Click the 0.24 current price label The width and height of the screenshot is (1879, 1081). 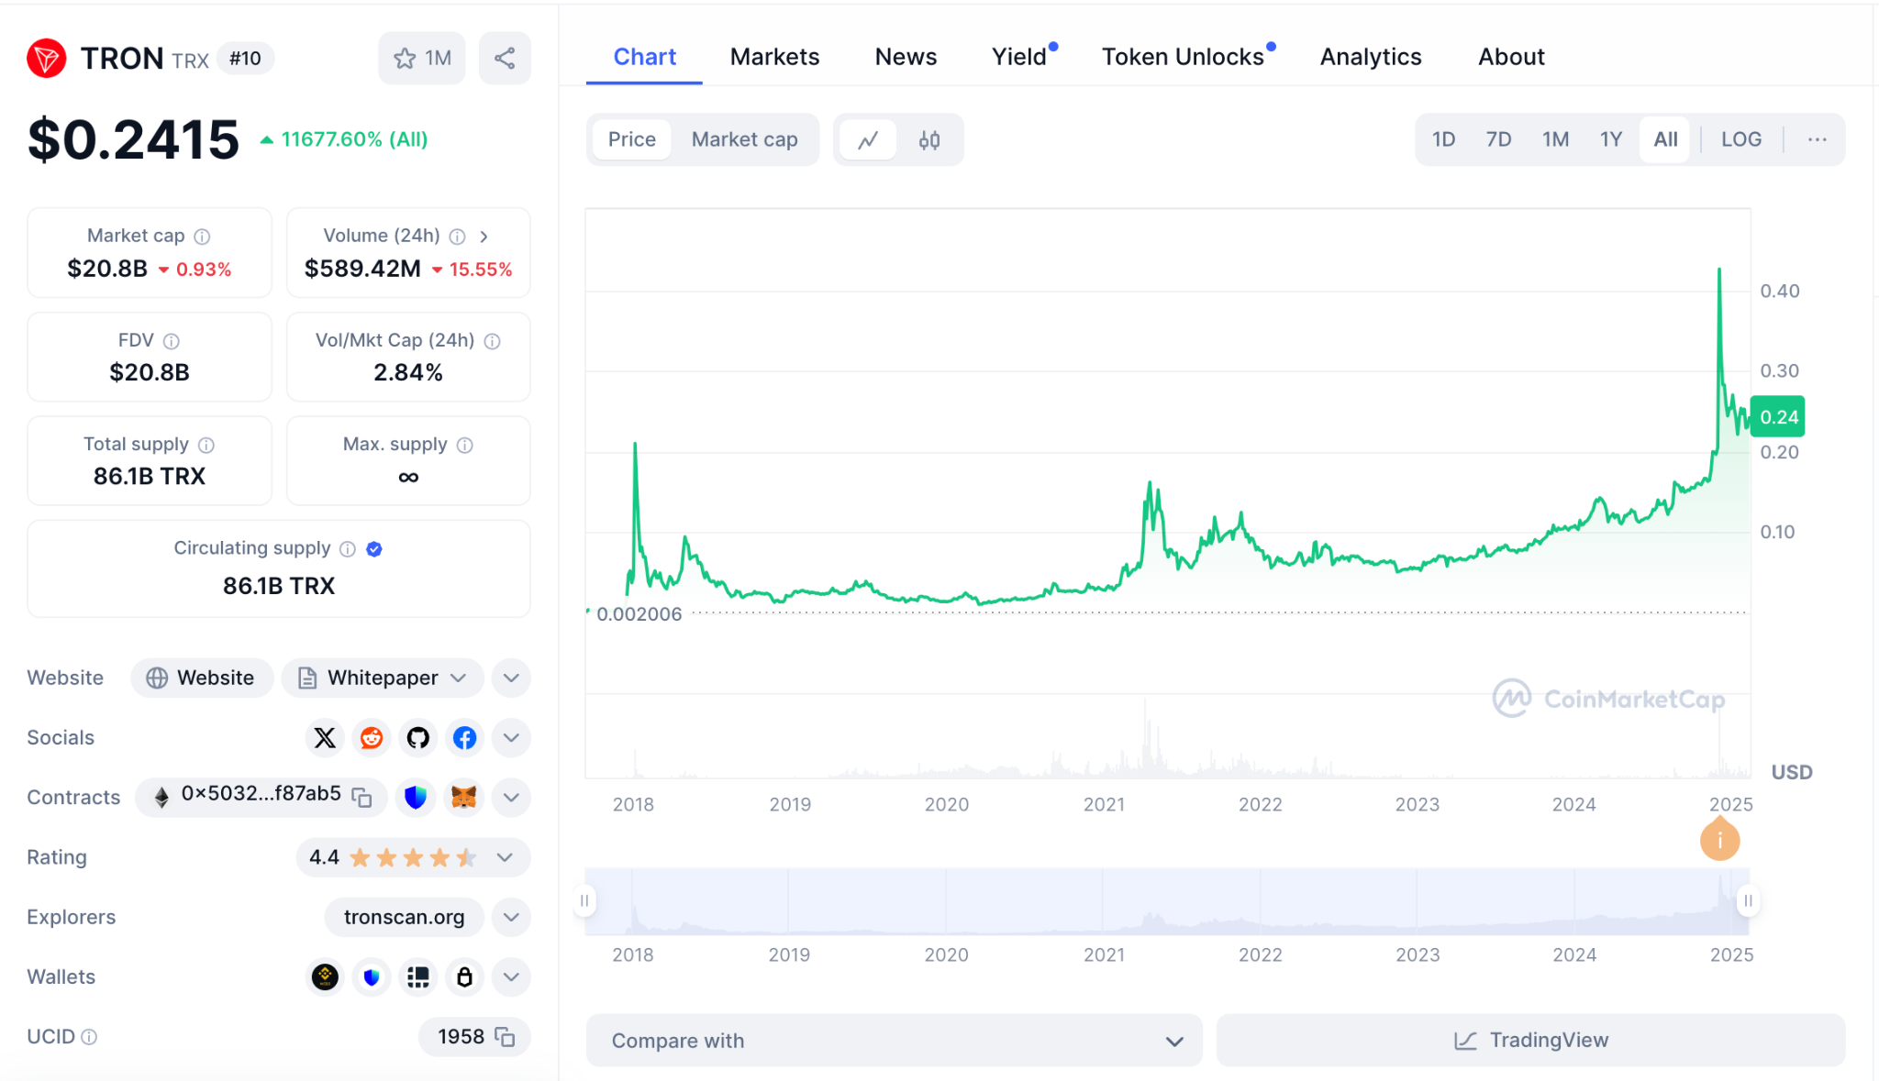coord(1778,417)
